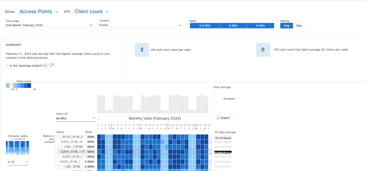Click the 34.75 clients highlighted value
Image resolution: width=366 pixels, height=171 pixels.
(223, 153)
